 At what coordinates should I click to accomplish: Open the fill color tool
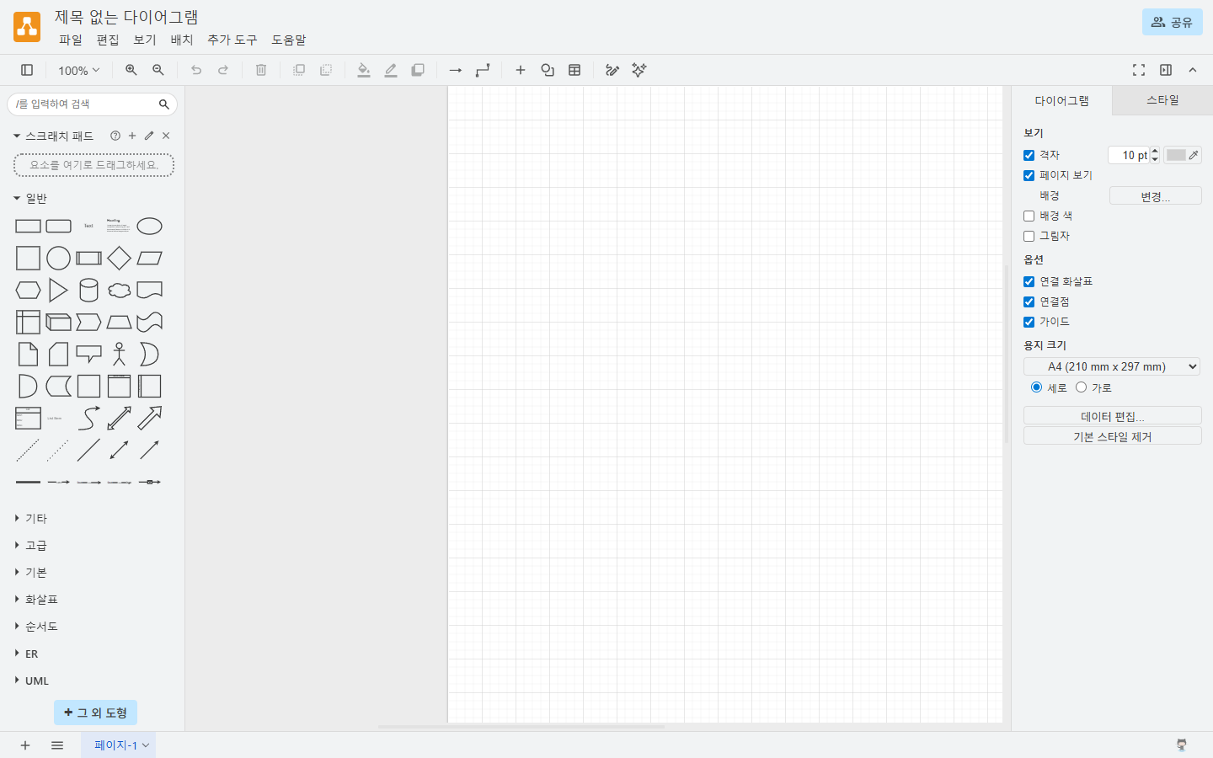click(x=364, y=70)
